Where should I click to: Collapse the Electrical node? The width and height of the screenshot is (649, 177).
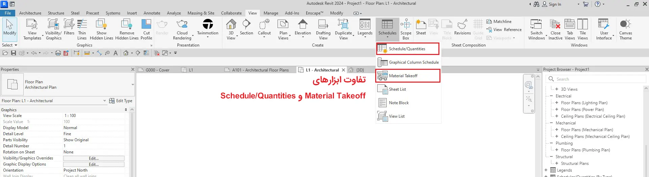pos(551,96)
